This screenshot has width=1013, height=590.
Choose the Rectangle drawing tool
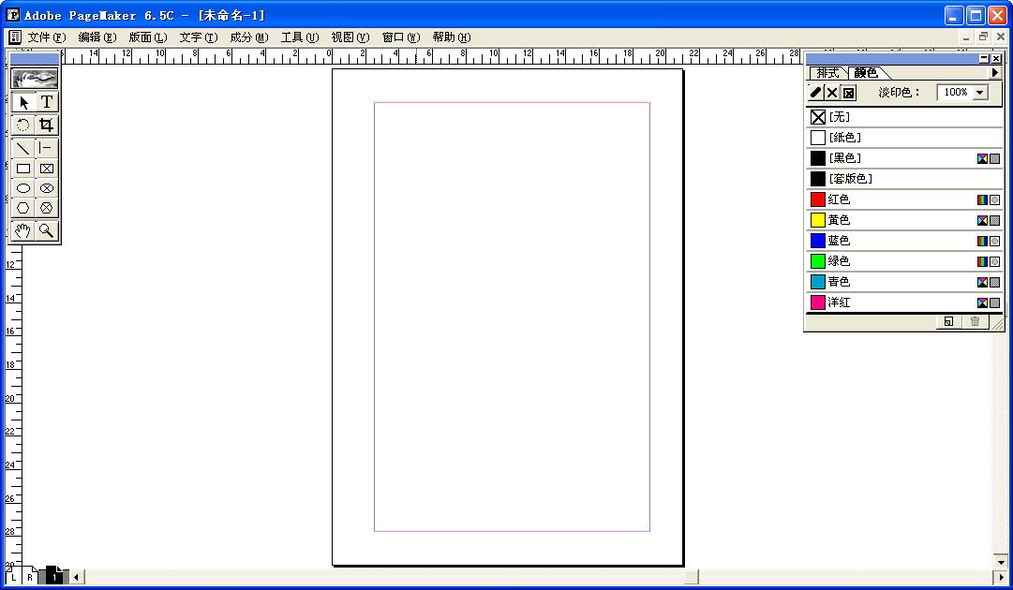(23, 169)
